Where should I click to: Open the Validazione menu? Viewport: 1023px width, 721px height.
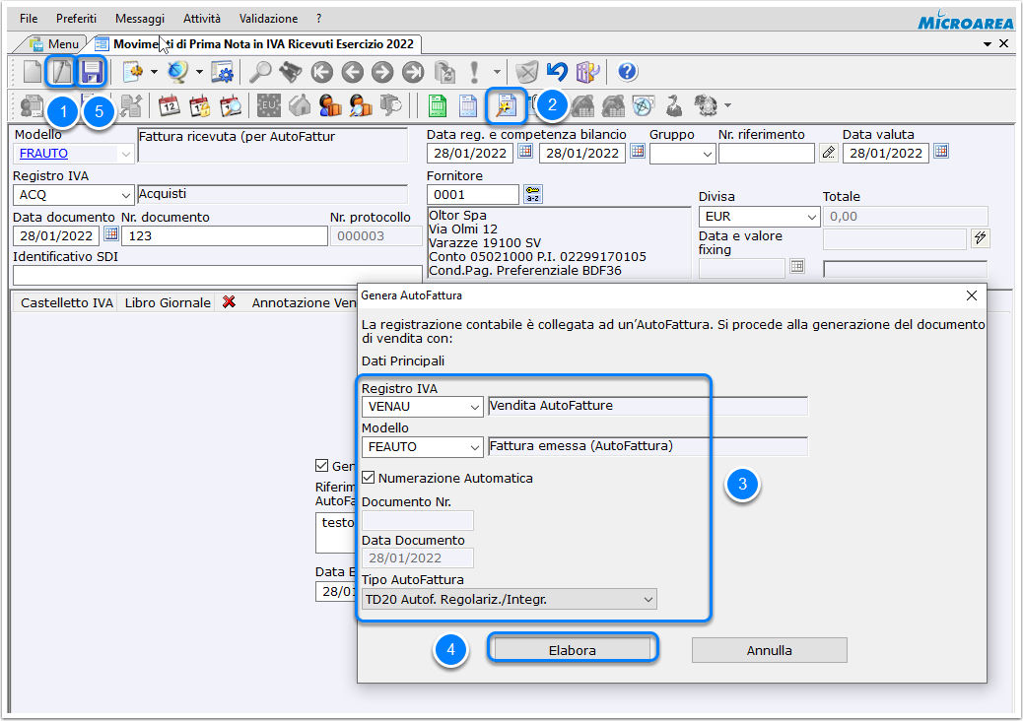(269, 19)
